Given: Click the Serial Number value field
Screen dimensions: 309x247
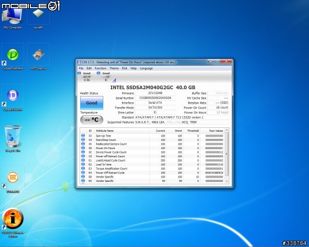Looking at the screenshot, I should coord(155,98).
